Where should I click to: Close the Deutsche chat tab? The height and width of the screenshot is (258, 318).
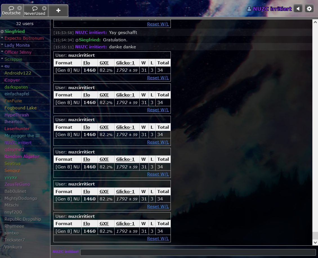(19, 8)
